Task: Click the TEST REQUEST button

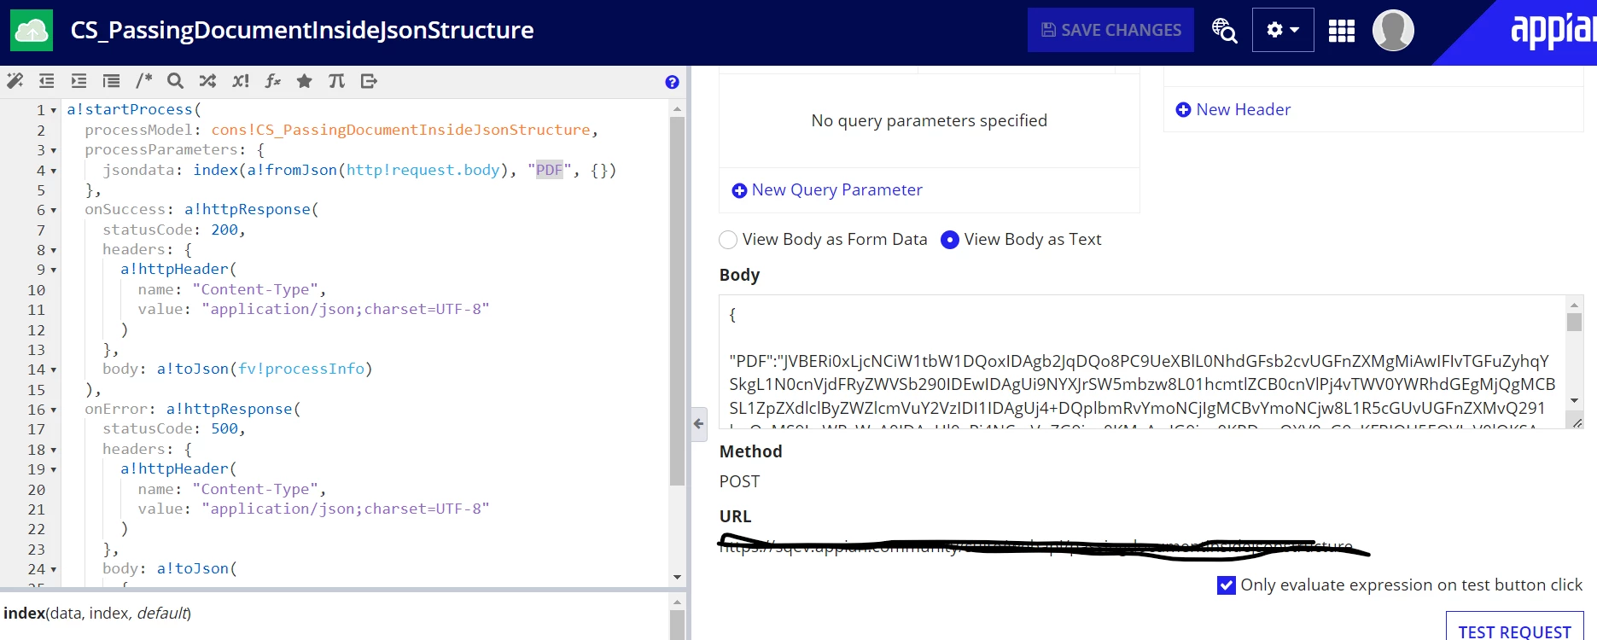Action: pos(1514,629)
